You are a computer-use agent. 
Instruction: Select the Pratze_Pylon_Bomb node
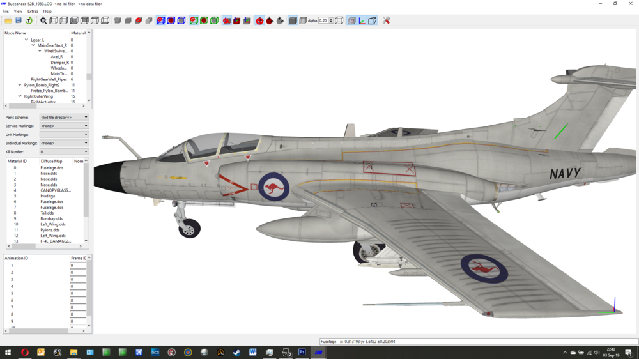point(50,91)
